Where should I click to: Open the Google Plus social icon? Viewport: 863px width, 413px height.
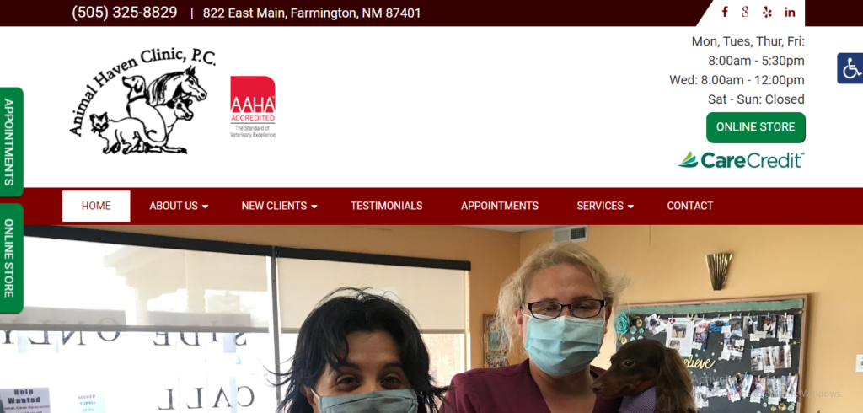point(745,12)
